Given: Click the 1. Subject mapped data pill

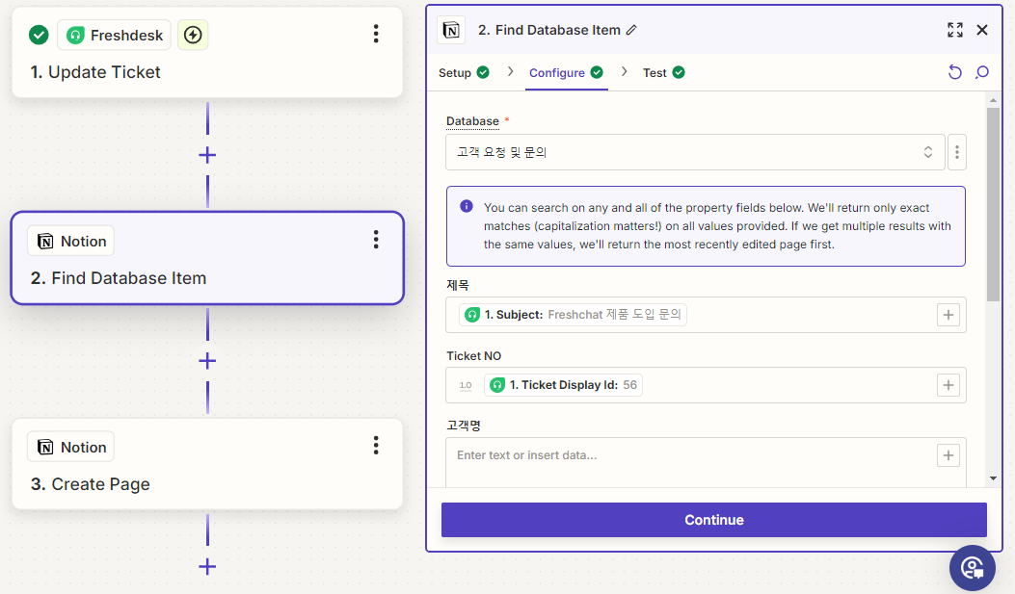Looking at the screenshot, I should 573,315.
